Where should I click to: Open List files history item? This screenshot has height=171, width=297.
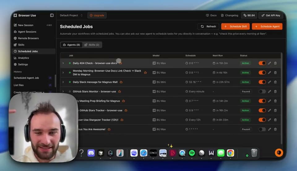click(33, 85)
